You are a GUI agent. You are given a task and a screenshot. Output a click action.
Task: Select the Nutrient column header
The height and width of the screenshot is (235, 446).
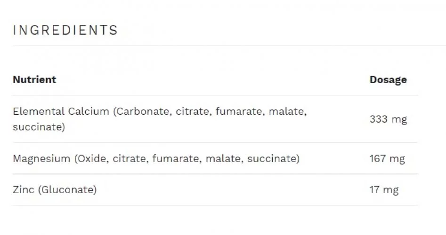pyautogui.click(x=34, y=80)
